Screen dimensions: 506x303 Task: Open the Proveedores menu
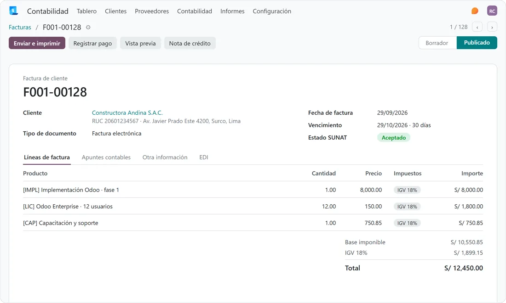click(x=152, y=11)
